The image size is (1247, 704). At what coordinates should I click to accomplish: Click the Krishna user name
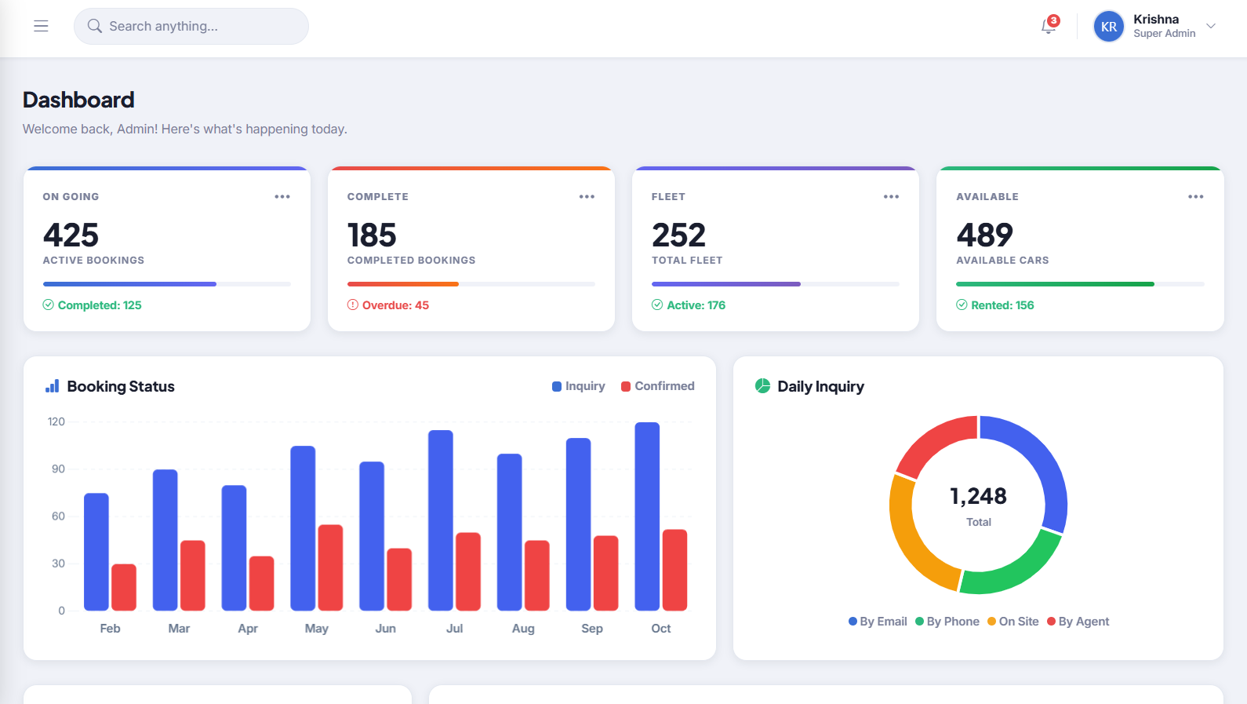point(1156,19)
